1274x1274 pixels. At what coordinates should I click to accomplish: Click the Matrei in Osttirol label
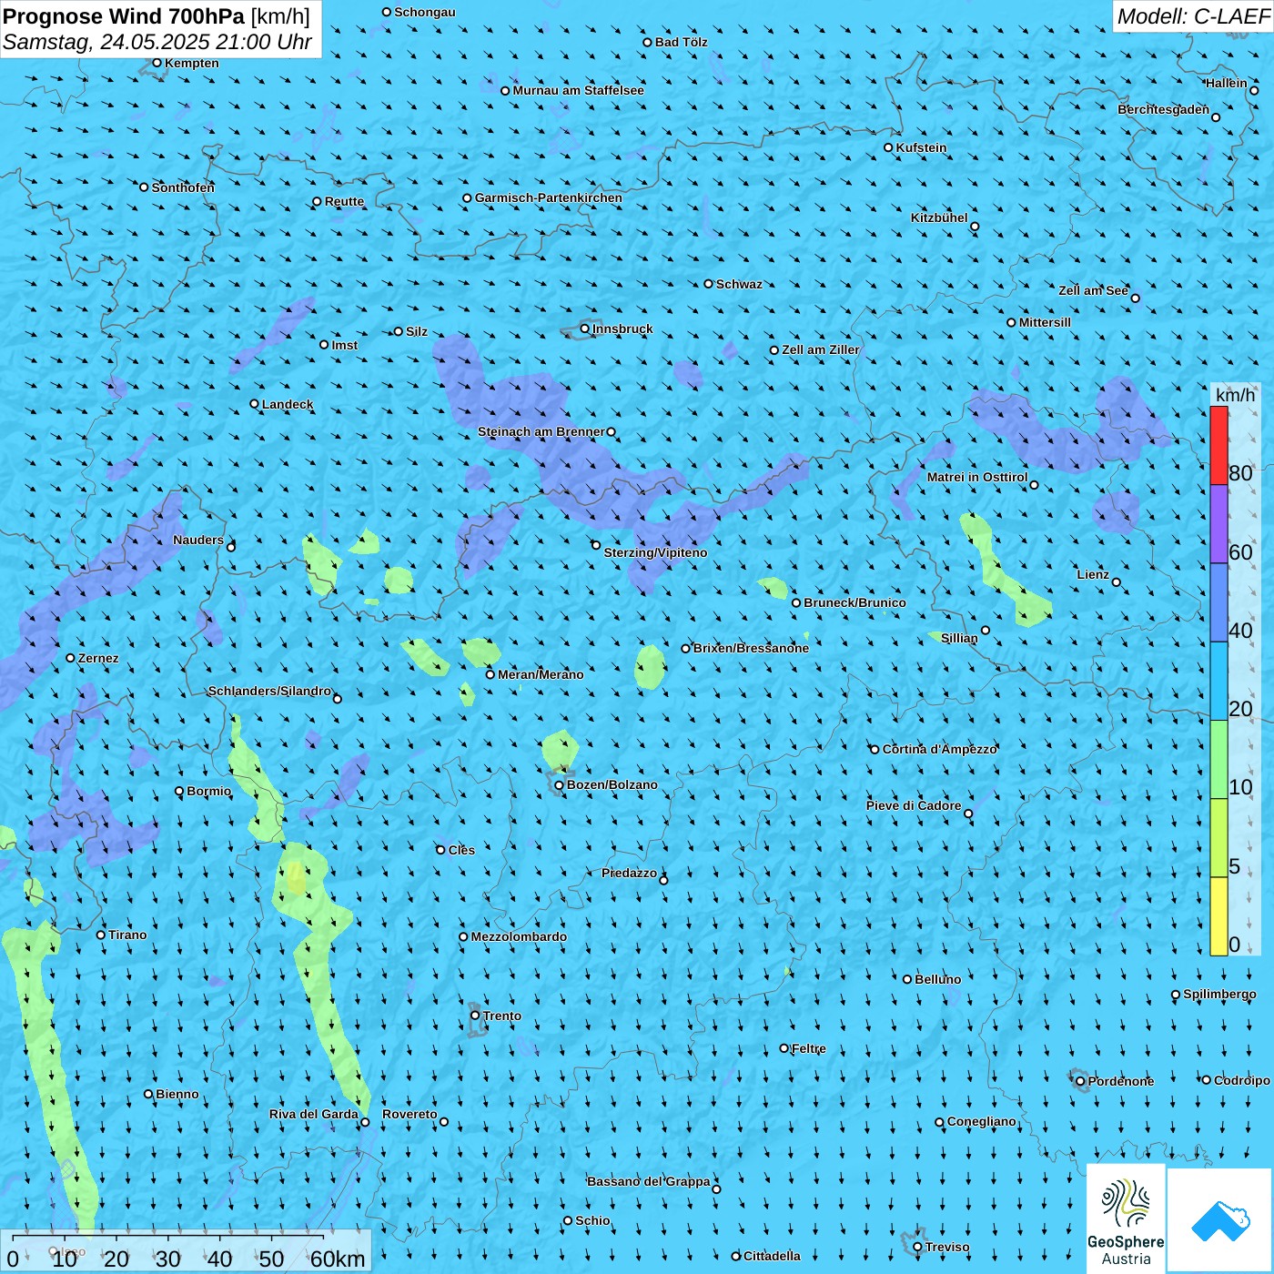click(977, 477)
